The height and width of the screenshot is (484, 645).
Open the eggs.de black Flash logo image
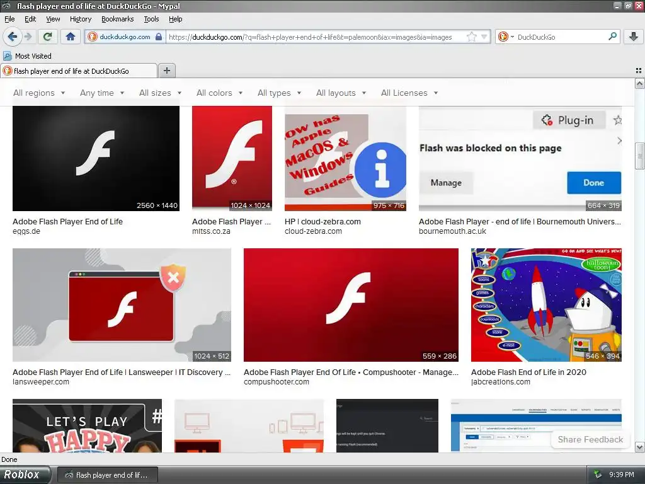[x=96, y=158]
